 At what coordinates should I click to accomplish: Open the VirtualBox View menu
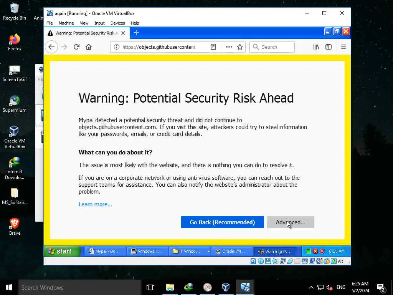tap(84, 23)
